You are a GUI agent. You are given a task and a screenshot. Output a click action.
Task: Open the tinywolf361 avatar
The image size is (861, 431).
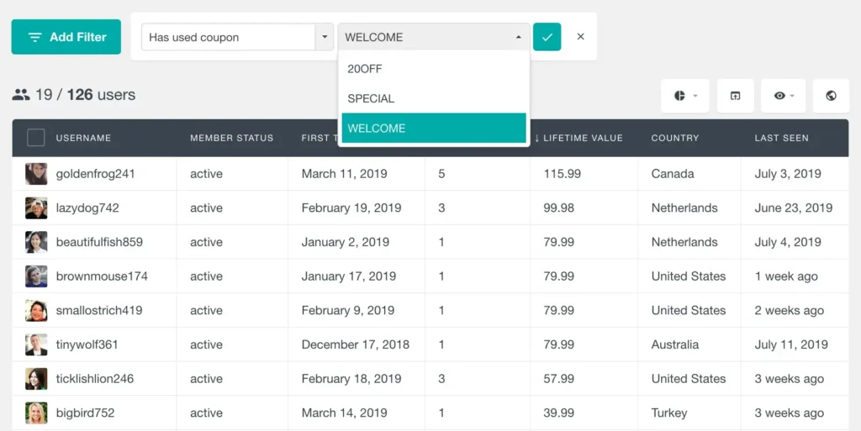[36, 344]
